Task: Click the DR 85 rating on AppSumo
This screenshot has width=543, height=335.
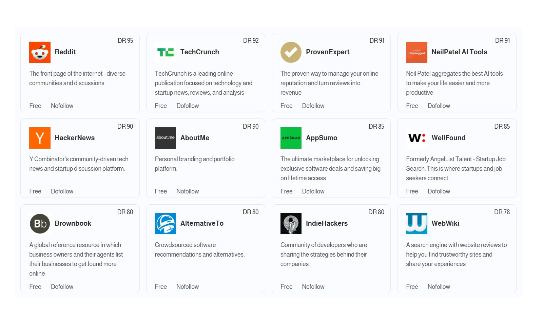Action: (376, 127)
